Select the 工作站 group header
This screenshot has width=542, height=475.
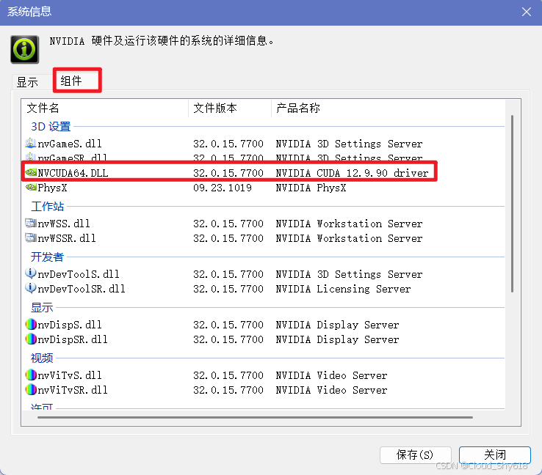47,207
